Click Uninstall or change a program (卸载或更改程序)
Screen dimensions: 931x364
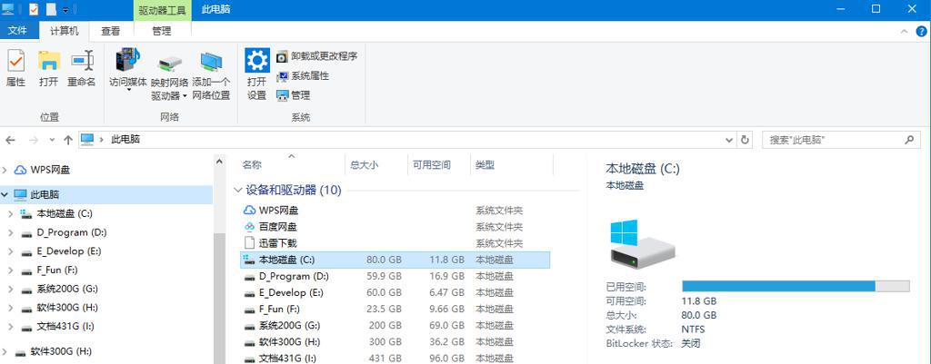point(317,56)
